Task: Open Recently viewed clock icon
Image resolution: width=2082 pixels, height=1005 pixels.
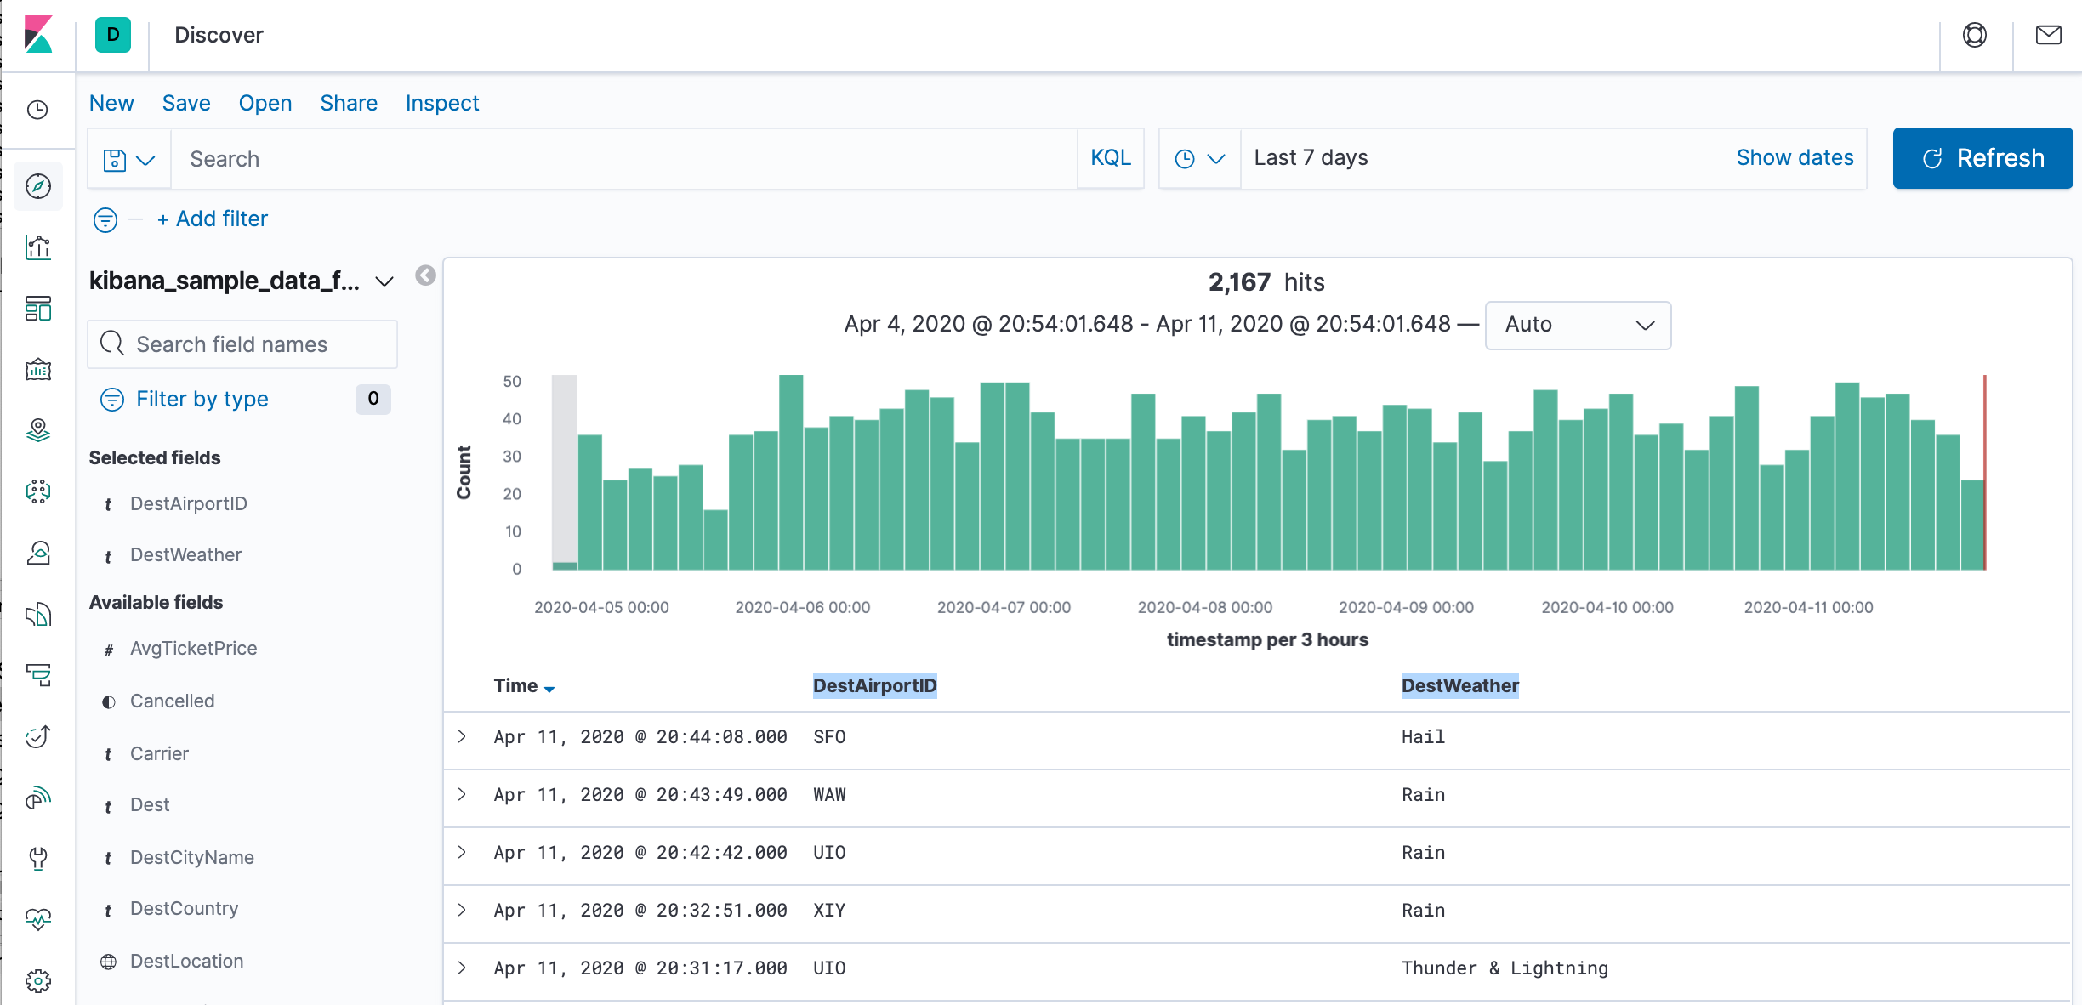Action: tap(38, 110)
